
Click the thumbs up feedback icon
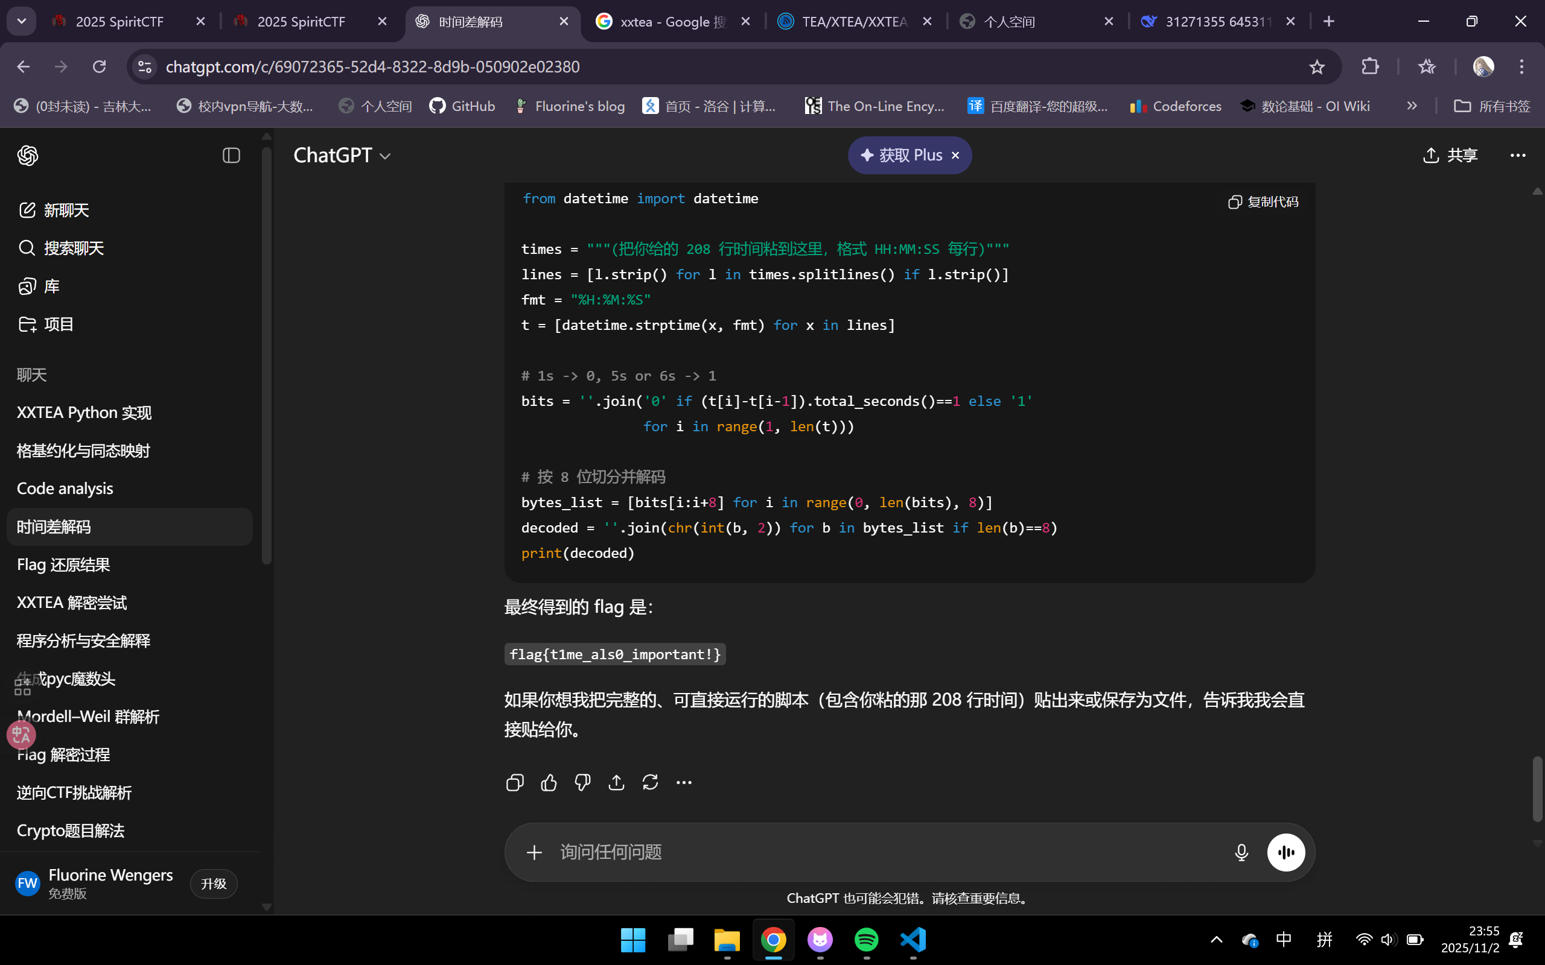click(549, 782)
